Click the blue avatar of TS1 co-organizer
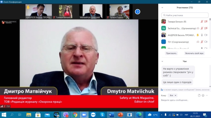Screen dimensions: 211x118 tap(164, 42)
